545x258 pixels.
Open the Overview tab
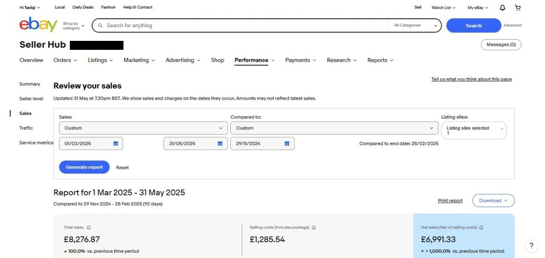pyautogui.click(x=31, y=60)
